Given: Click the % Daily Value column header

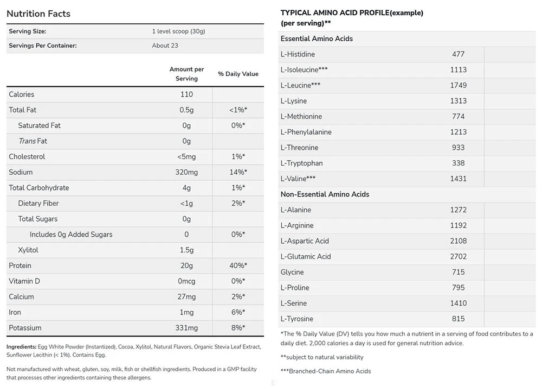Looking at the screenshot, I should click(238, 74).
